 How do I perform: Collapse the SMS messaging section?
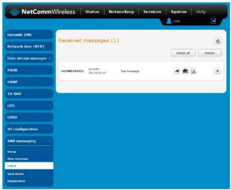tap(29, 141)
